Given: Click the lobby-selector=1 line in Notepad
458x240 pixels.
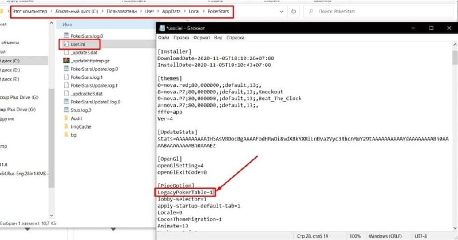Looking at the screenshot, I should coord(182,199).
